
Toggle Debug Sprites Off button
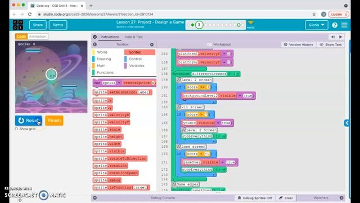[x=255, y=198]
